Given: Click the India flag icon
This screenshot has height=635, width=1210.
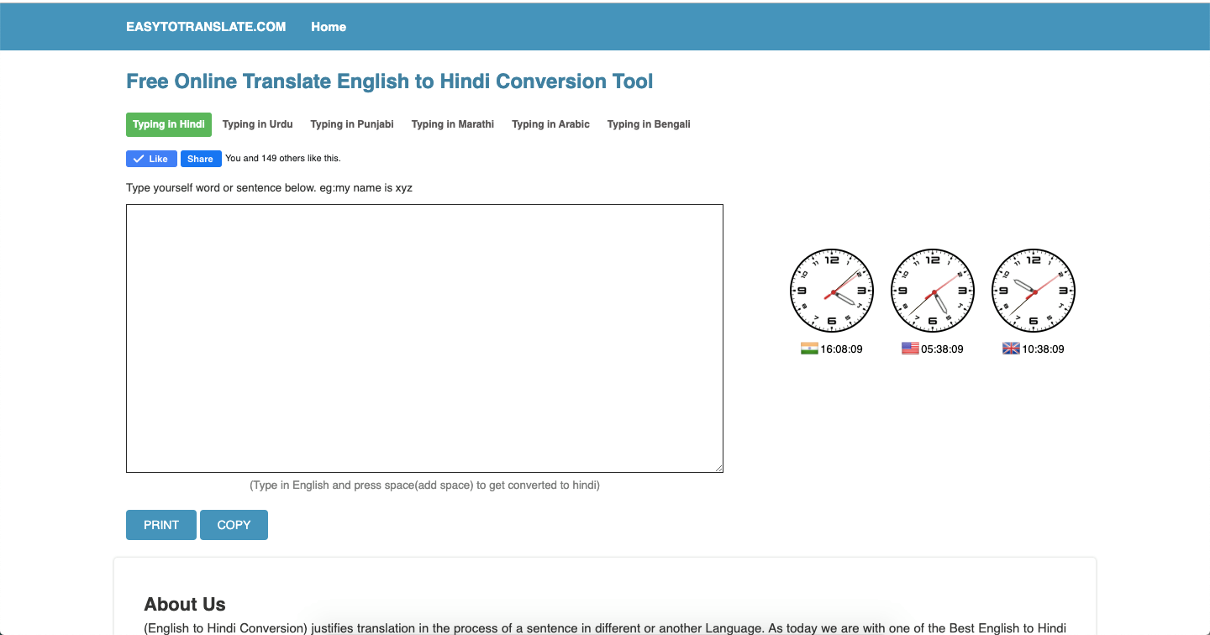Looking at the screenshot, I should point(809,349).
